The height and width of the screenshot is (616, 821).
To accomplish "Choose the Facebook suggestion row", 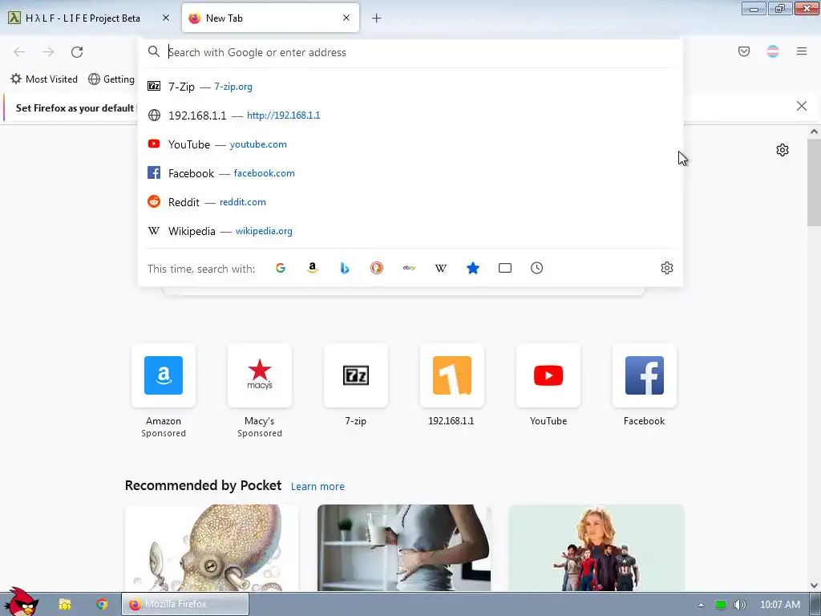I will click(410, 173).
